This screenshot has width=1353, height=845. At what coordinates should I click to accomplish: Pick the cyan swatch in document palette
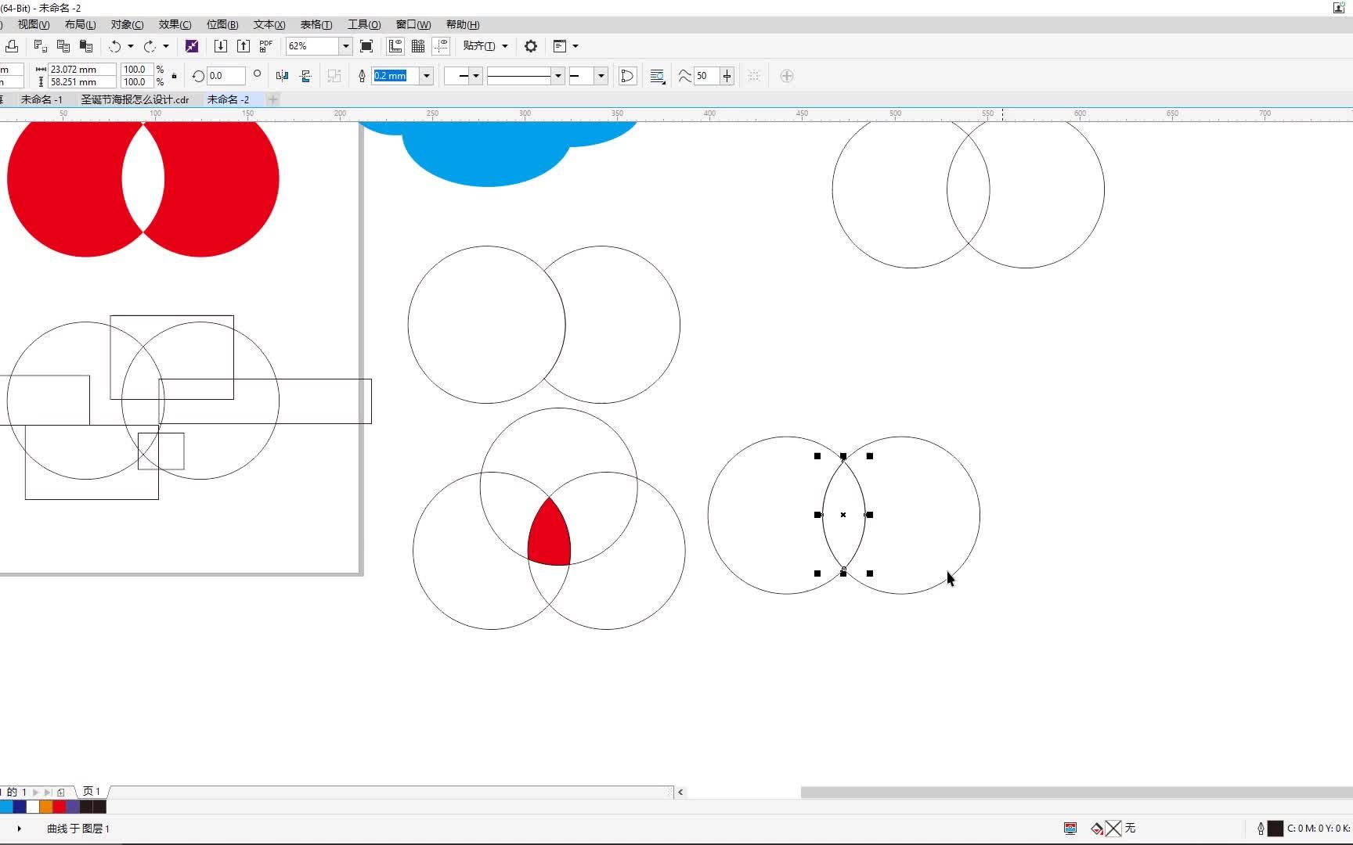click(x=5, y=807)
